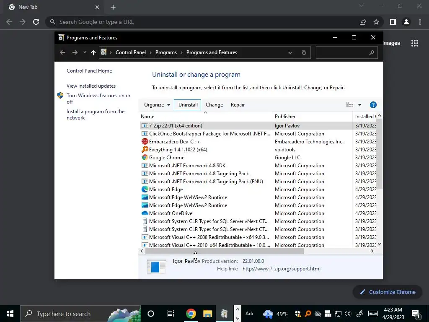429x322 pixels.
Task: Open Chrome tab search dropdown chevron
Action: click(x=362, y=6)
